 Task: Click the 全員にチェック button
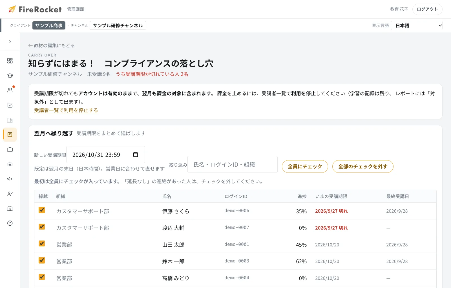[305, 167]
